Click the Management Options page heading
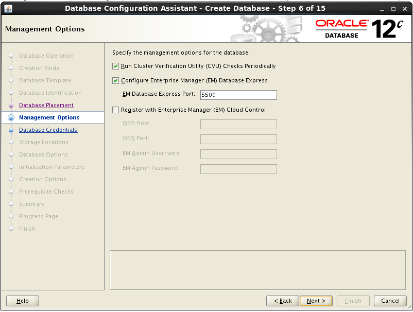Screen dimensions: 413x312 coord(45,29)
